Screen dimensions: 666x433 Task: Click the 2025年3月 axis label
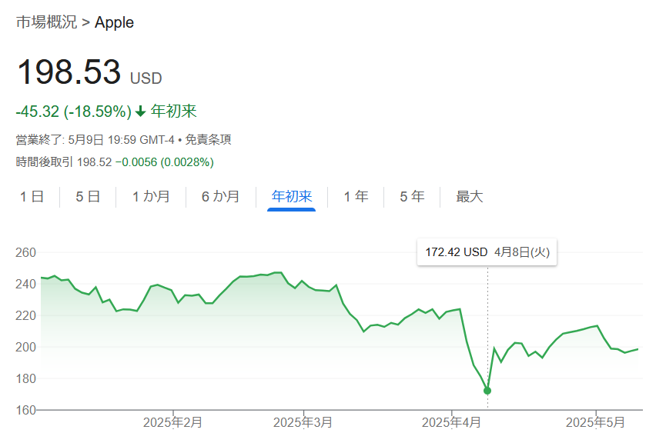(x=303, y=422)
